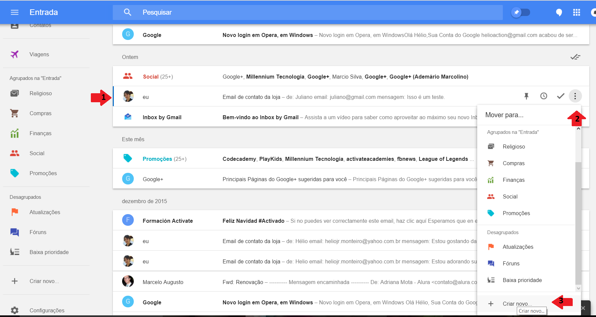The width and height of the screenshot is (596, 317).
Task: Click the Compras cart icon in sidebar
Action: coord(15,113)
